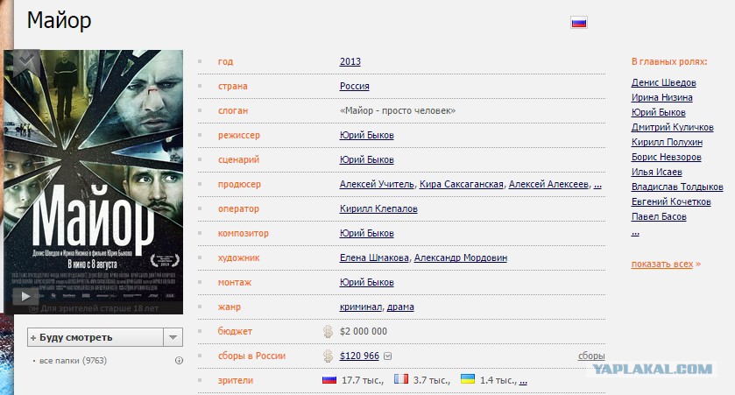Open the «сборы» link on right
This screenshot has height=395, width=735.
pyautogui.click(x=591, y=356)
